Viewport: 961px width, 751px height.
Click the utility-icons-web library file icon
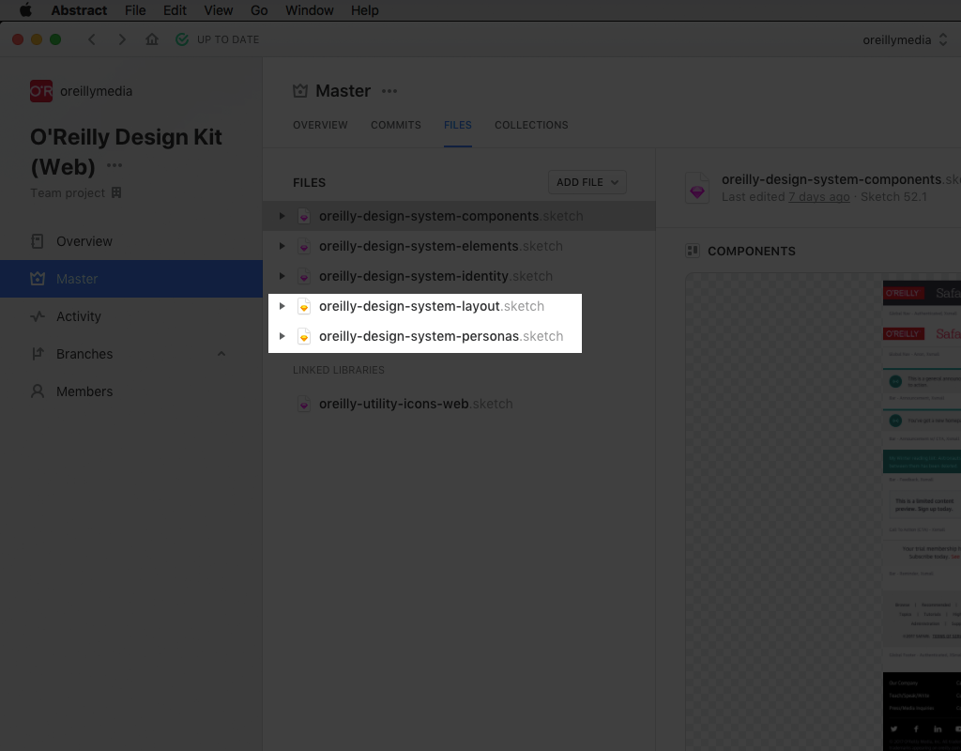coord(304,404)
